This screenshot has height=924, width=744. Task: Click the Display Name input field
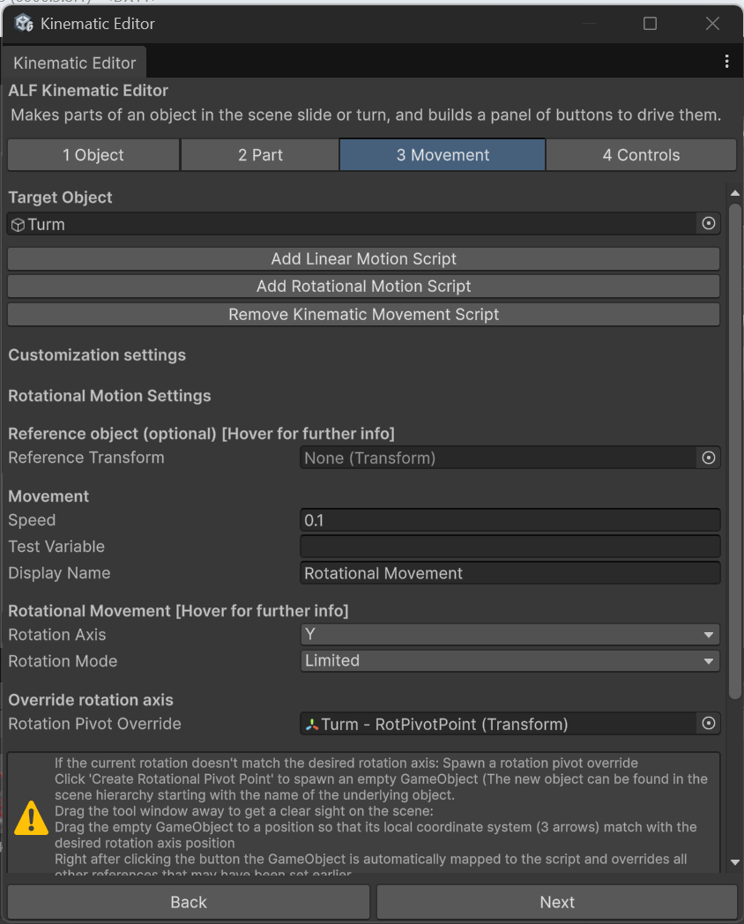510,573
